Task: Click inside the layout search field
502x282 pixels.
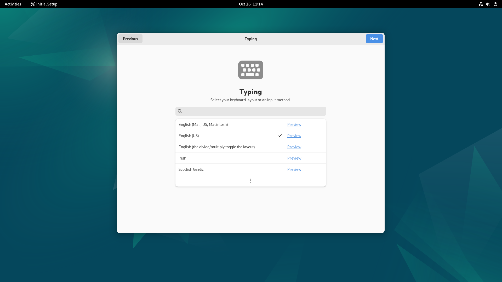Action: pos(250,111)
